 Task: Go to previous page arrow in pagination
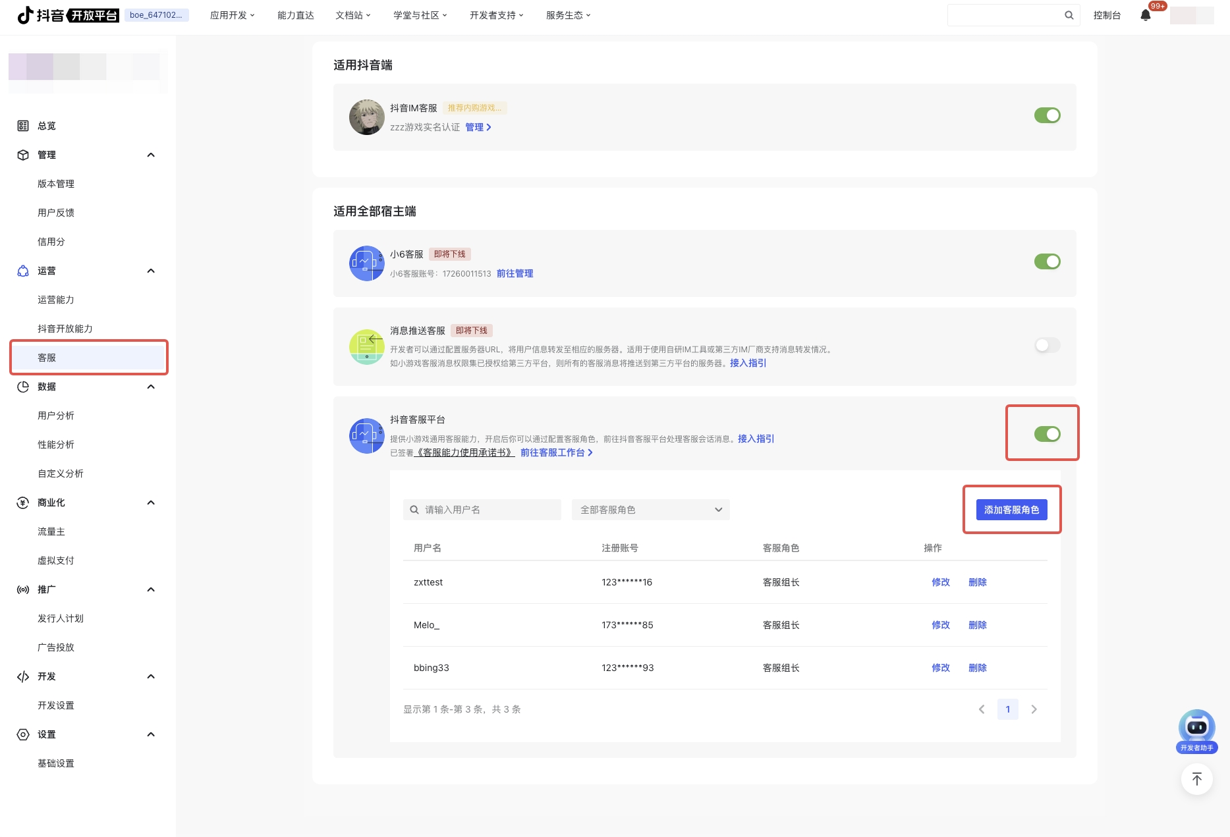coord(982,709)
